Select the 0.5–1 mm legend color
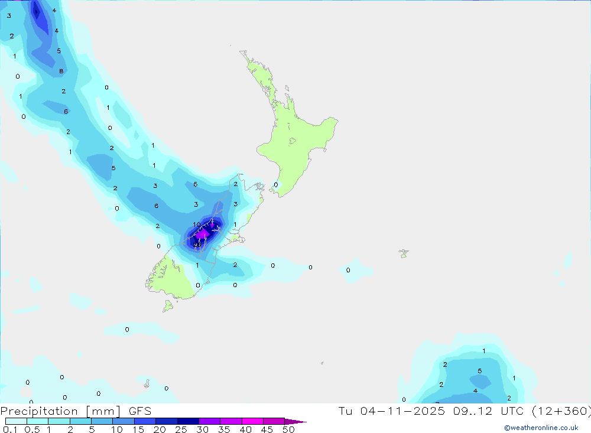 [x=37, y=421]
